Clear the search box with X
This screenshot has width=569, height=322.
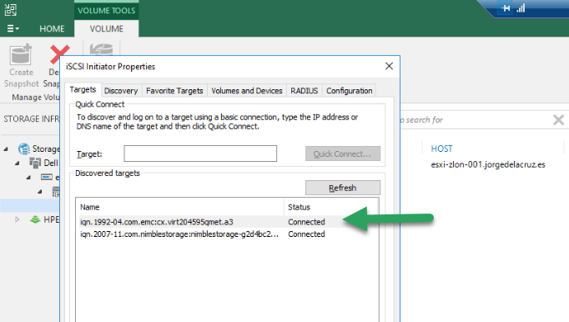click(x=558, y=120)
